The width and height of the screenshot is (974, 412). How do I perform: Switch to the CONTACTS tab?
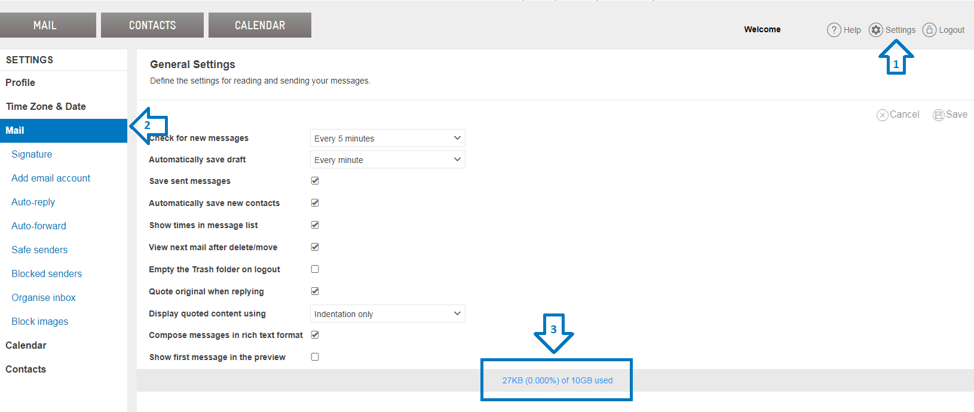point(152,25)
